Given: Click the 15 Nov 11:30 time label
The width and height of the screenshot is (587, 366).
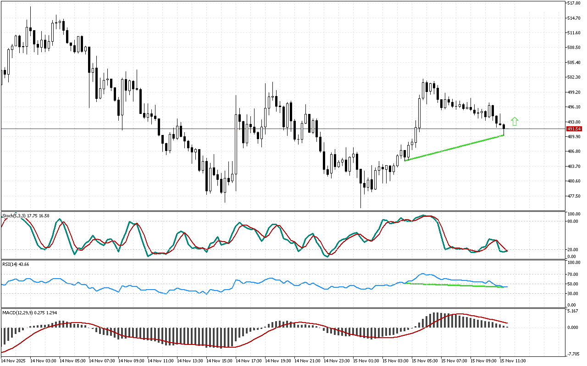Looking at the screenshot, I should click(513, 361).
